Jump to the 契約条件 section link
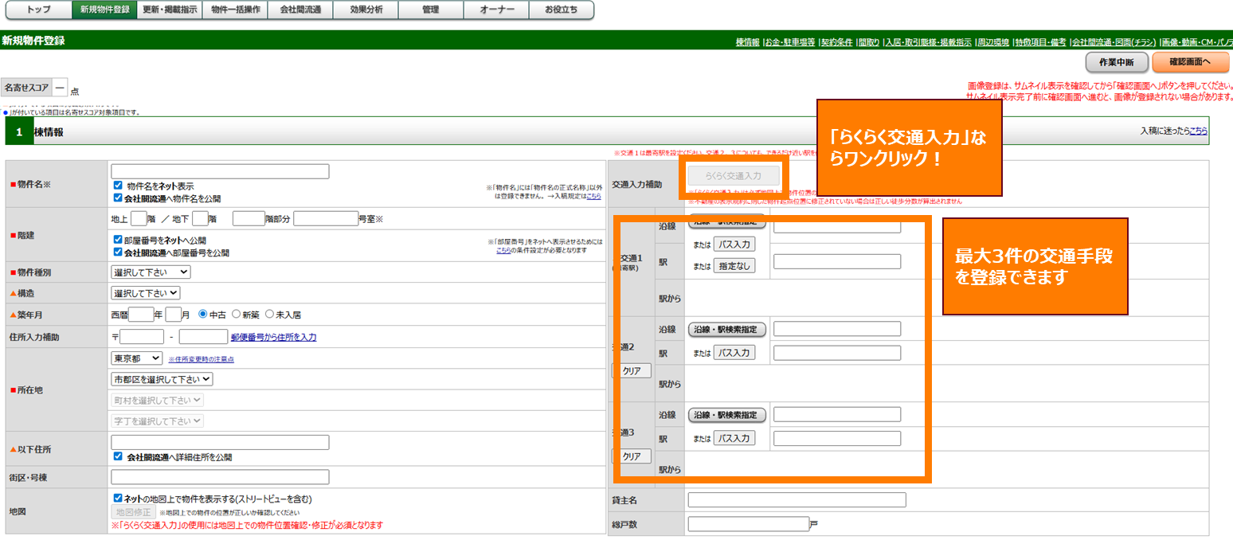The width and height of the screenshot is (1233, 540). click(x=836, y=42)
